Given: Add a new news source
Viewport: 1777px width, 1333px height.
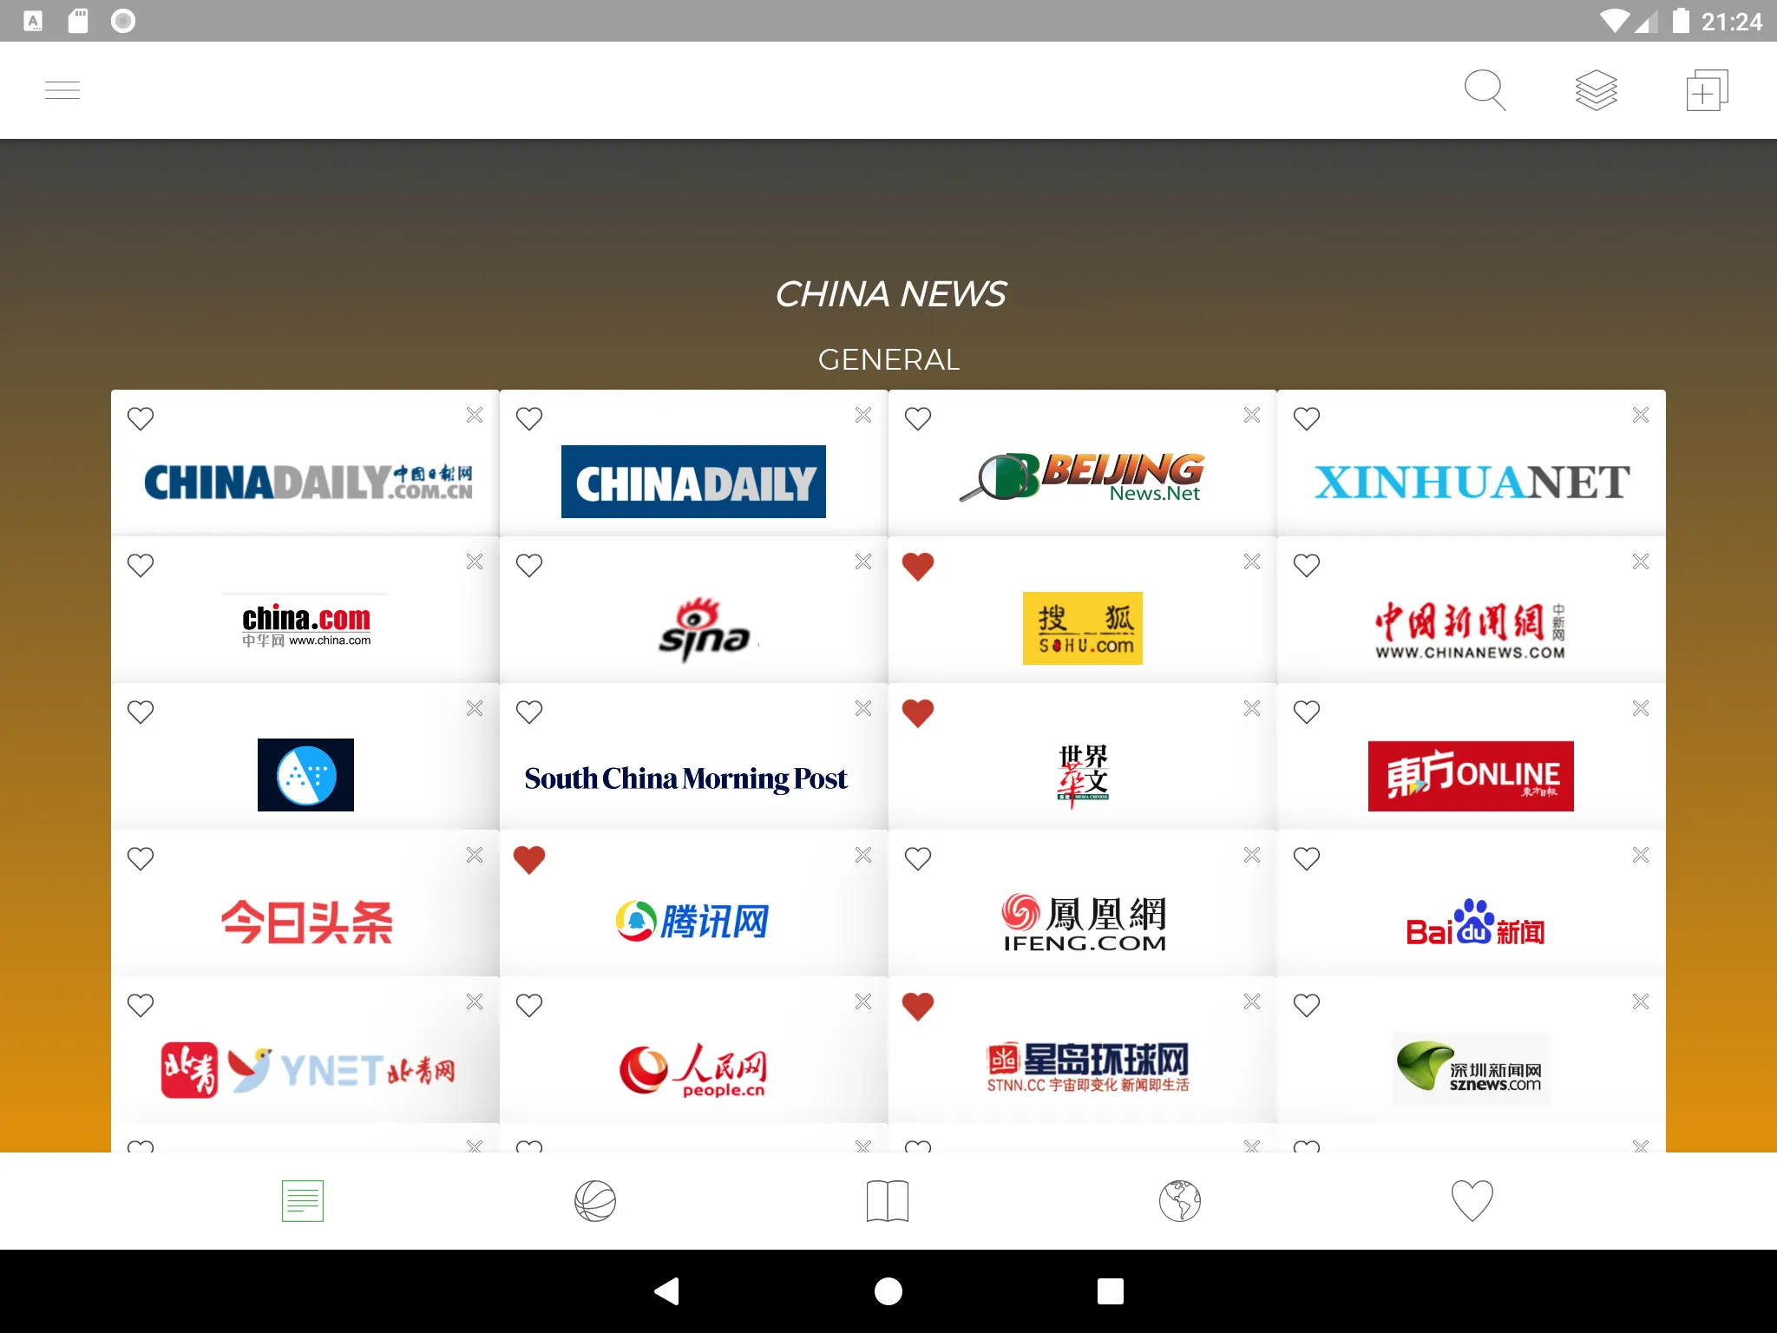Looking at the screenshot, I should 1706,89.
